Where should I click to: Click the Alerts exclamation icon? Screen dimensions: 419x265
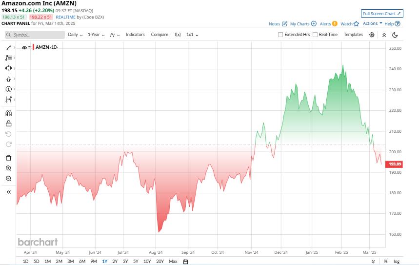click(335, 24)
